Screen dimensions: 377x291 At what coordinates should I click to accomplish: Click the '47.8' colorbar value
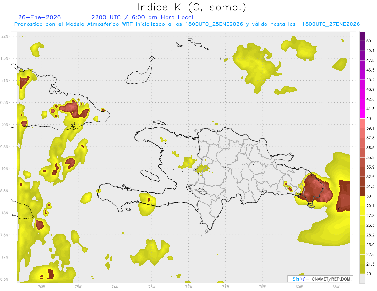click(370, 60)
